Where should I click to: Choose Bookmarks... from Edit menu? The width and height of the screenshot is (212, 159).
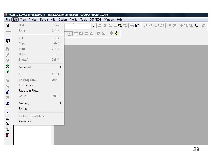click(x=40, y=121)
